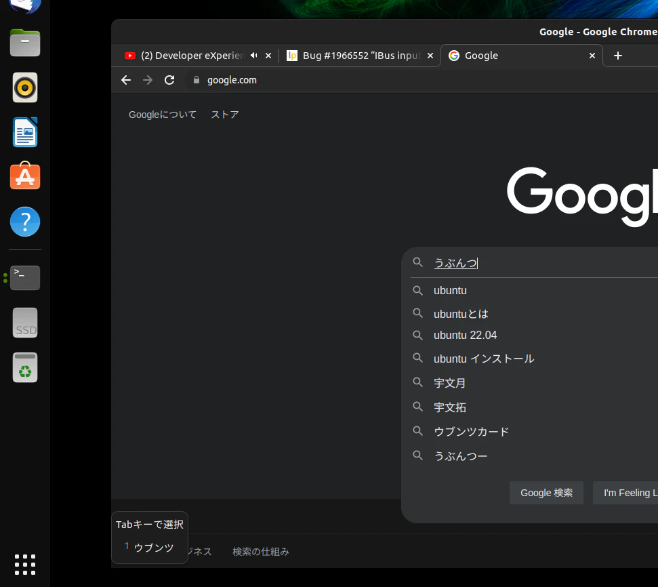658x587 pixels.
Task: Close the Bug #1966552 tab
Action: [x=430, y=56]
